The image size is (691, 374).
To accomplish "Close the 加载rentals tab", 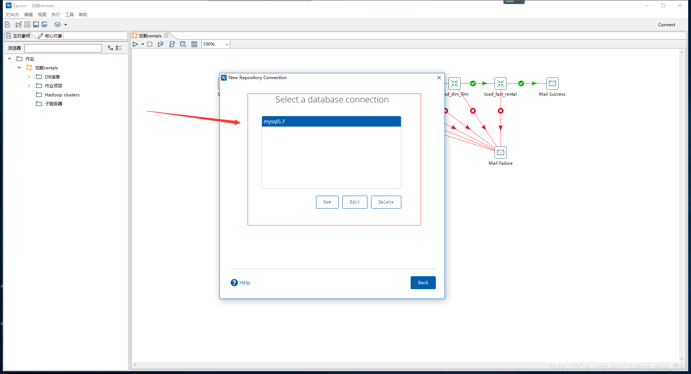I will click(166, 36).
